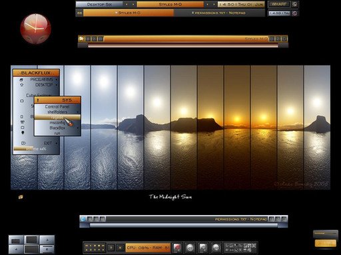Click the document dock icon
341x255 pixels.
coord(203,248)
